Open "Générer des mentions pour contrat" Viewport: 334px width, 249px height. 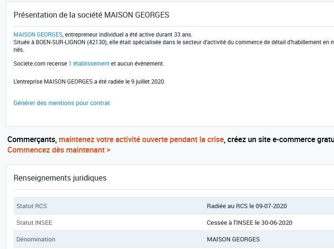[x=62, y=103]
